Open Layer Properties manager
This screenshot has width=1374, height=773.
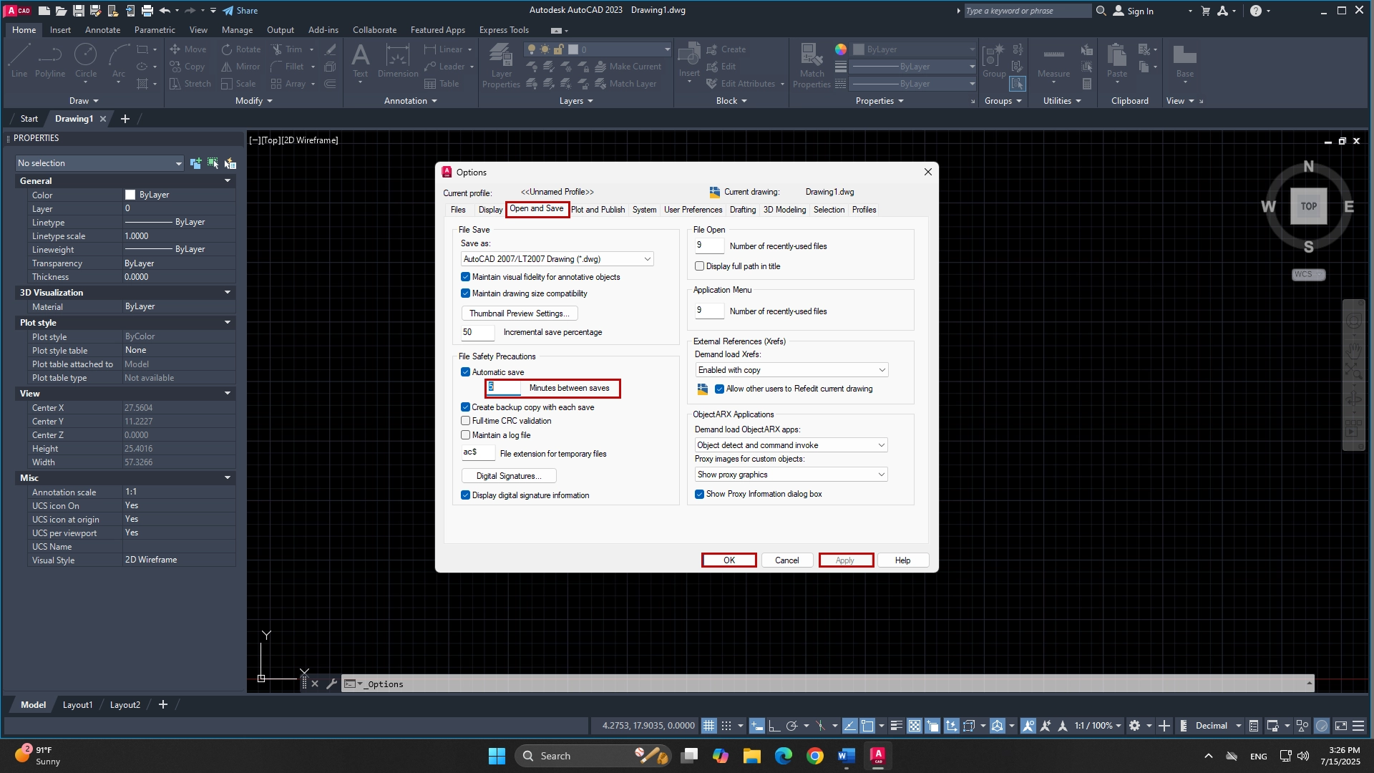click(x=501, y=65)
